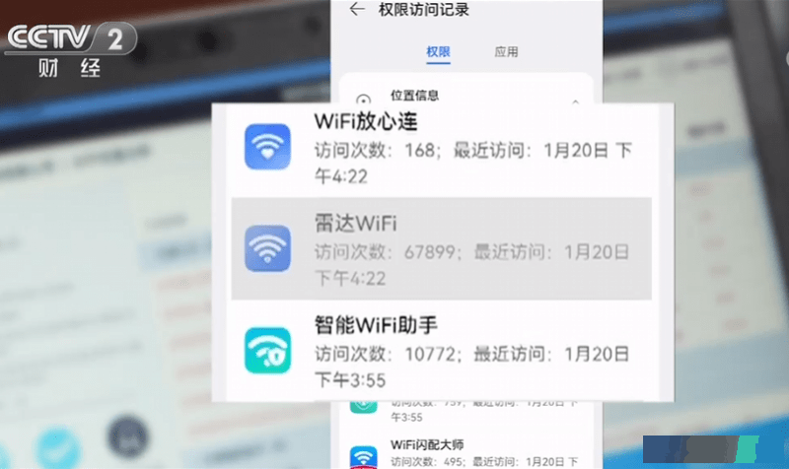Tap the back arrow beside 权限访问记录
This screenshot has height=469, width=789.
(x=357, y=9)
